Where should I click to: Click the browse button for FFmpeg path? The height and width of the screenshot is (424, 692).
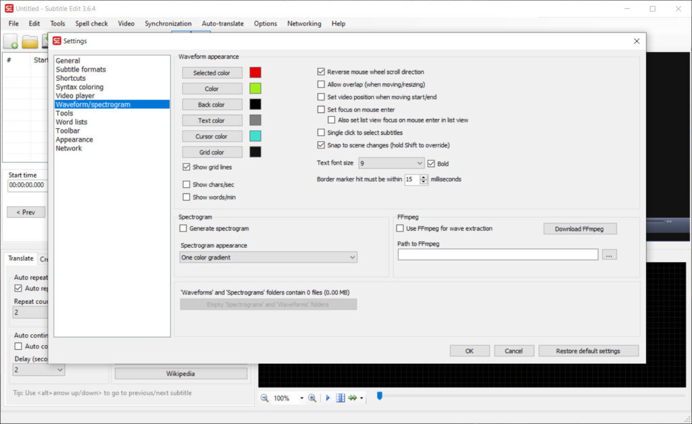point(610,255)
